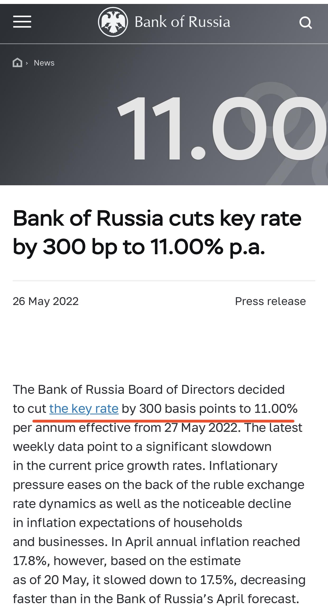Click the Bank of Russia wordmark

click(182, 22)
